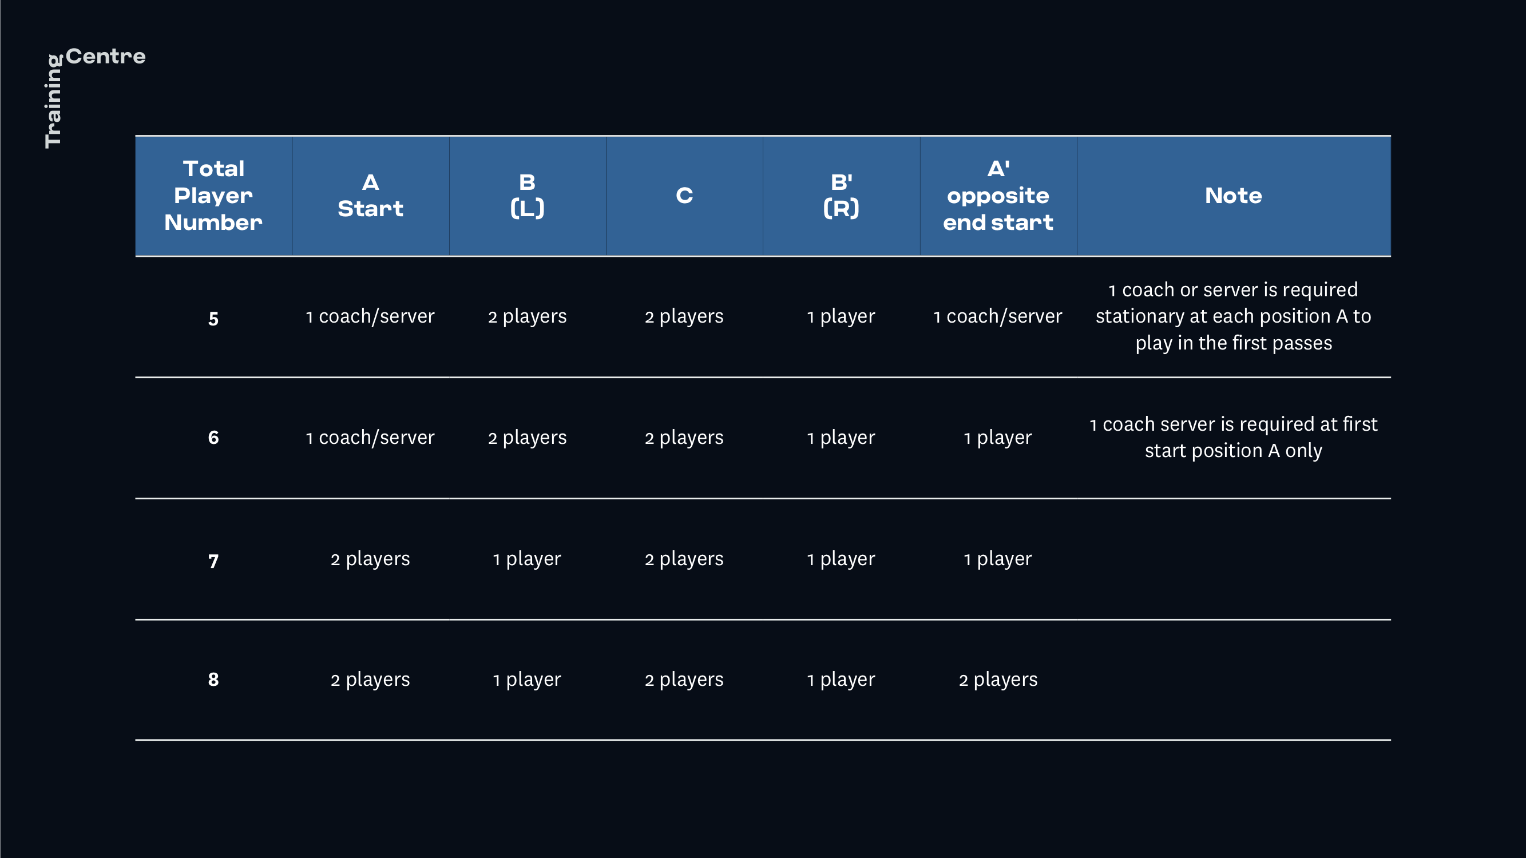Click the B (L) column header
This screenshot has height=858, width=1526.
point(527,196)
